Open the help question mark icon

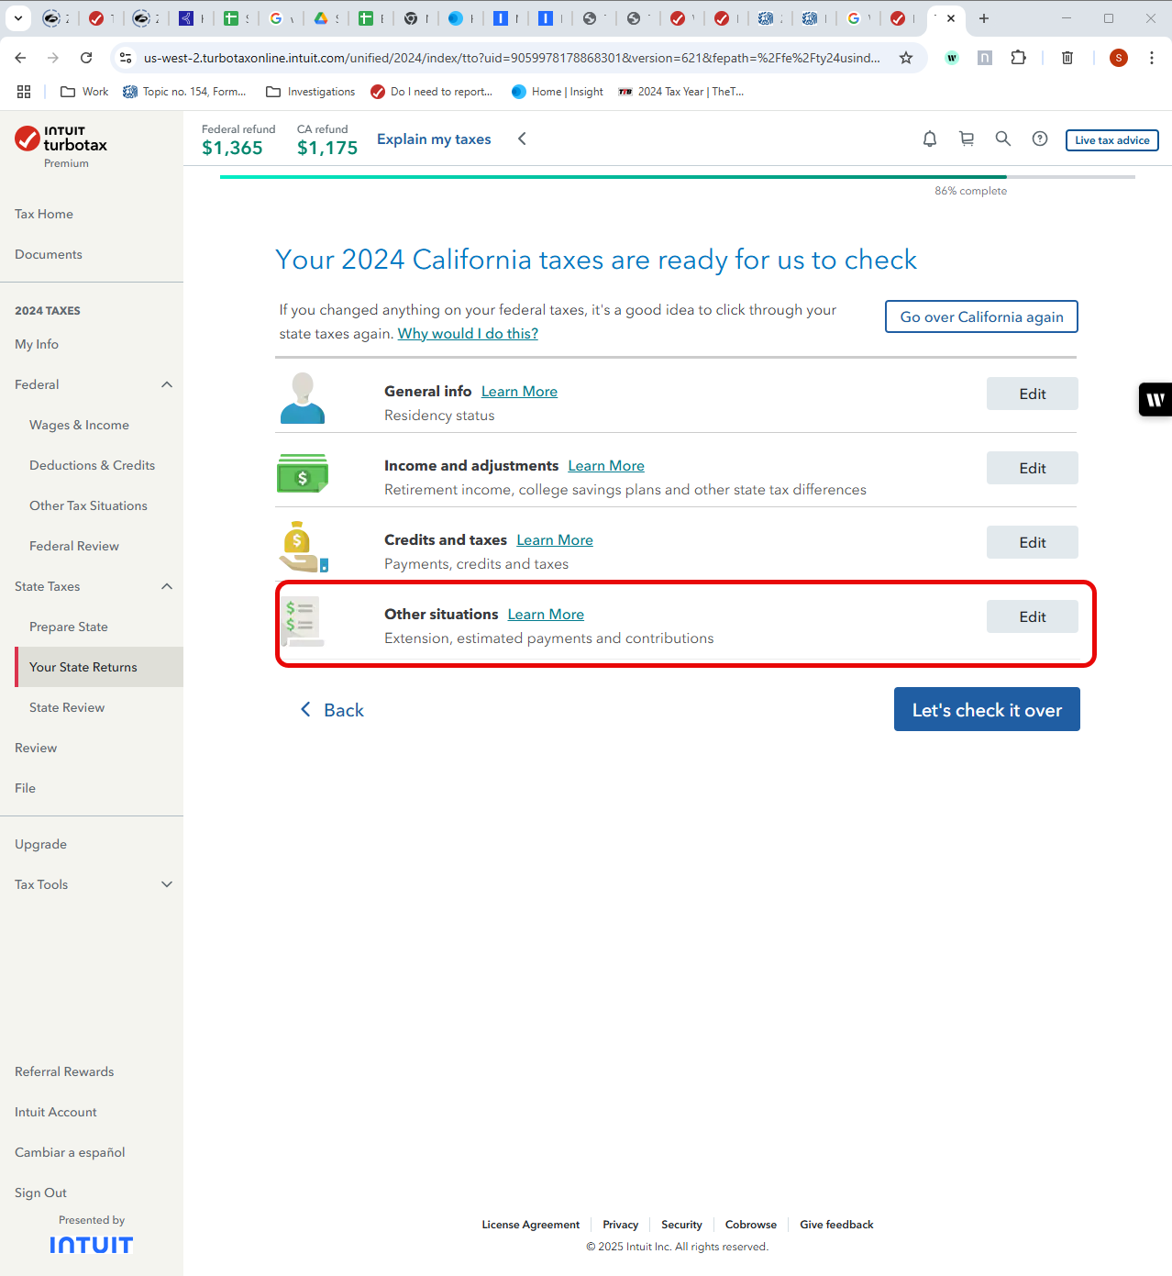[x=1040, y=139]
